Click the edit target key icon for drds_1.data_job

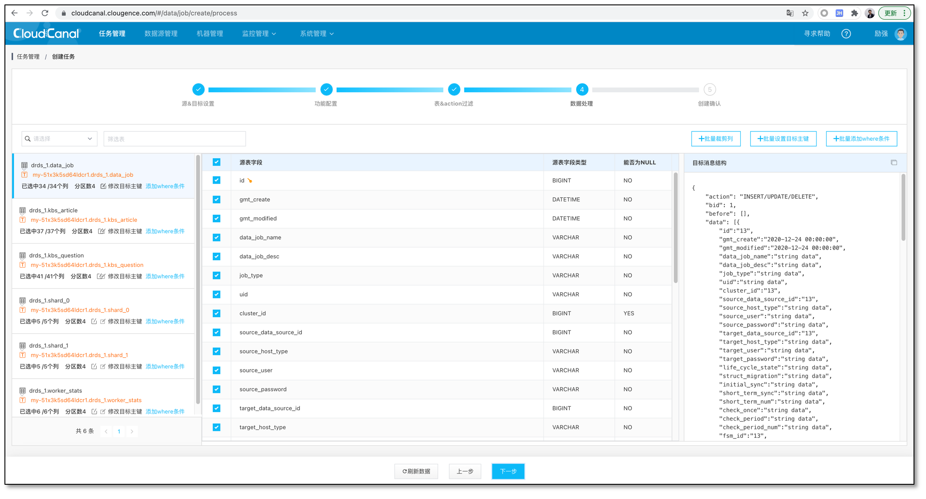pos(103,186)
